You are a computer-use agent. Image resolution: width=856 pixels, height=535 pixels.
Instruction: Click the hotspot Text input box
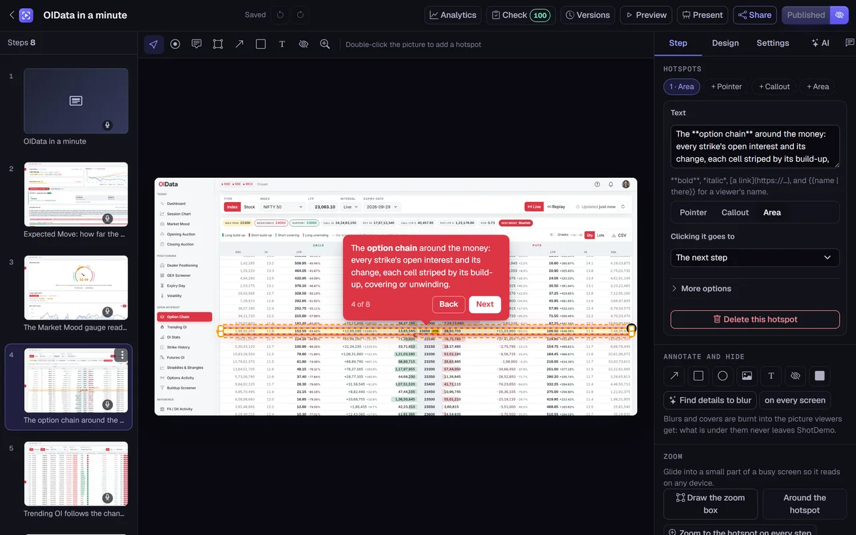tap(755, 146)
